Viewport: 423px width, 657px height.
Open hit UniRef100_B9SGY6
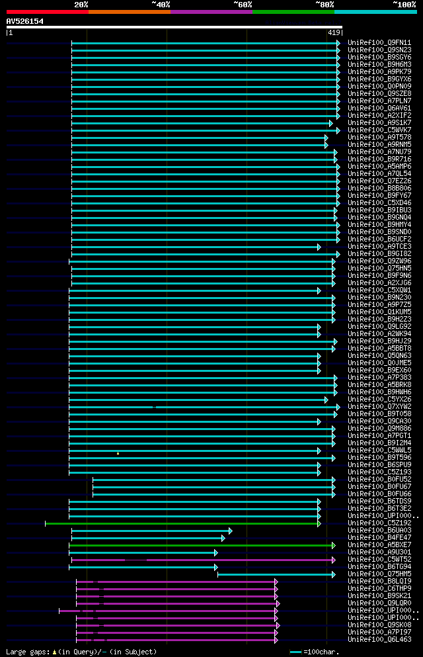(x=379, y=58)
